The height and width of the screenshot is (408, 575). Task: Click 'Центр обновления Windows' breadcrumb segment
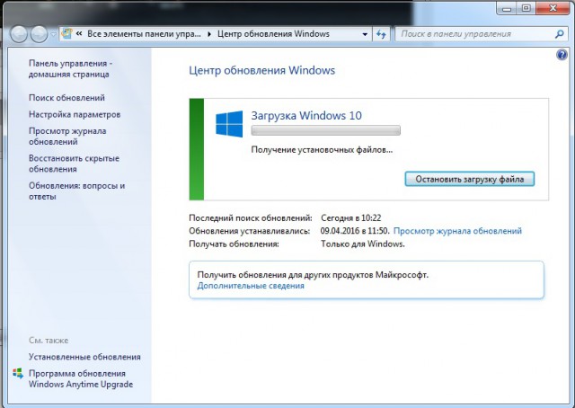[273, 34]
